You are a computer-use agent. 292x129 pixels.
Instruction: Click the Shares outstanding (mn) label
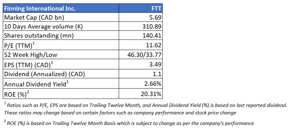point(39,36)
